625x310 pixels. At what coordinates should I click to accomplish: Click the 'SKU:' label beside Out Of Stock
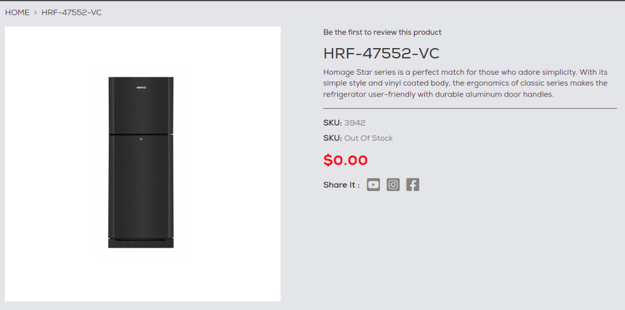click(x=333, y=138)
